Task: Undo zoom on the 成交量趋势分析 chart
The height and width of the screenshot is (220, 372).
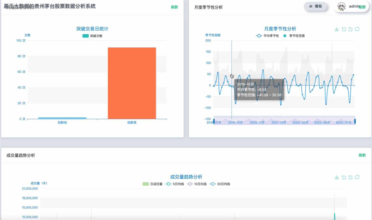Action: tap(351, 177)
